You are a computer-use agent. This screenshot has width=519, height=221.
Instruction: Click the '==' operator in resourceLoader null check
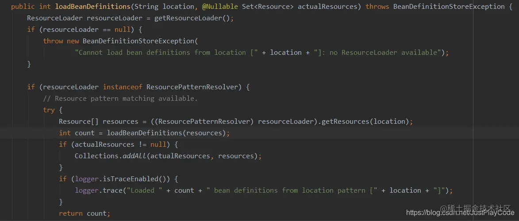click(106, 30)
